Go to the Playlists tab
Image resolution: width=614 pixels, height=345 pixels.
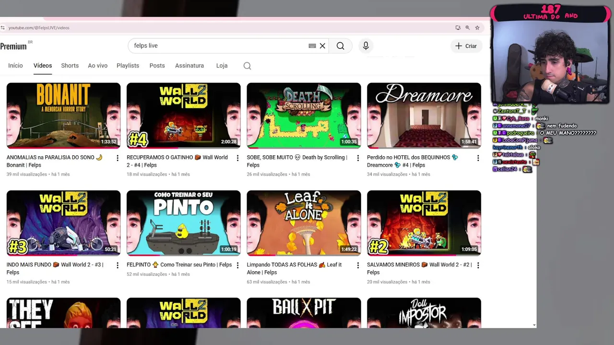point(128,66)
